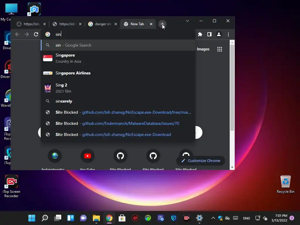Close the first https://ob tab

(x=45, y=24)
